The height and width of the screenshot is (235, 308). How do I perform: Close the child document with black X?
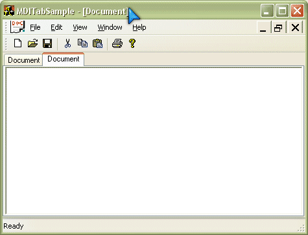coord(295,27)
